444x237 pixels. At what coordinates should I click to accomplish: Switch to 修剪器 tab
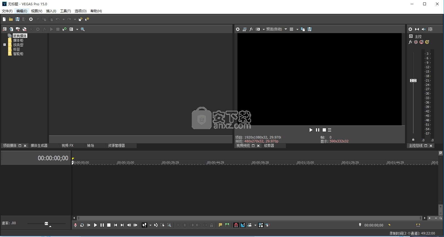tap(269, 146)
